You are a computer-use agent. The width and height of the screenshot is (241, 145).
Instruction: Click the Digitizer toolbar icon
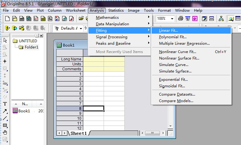[71, 19]
